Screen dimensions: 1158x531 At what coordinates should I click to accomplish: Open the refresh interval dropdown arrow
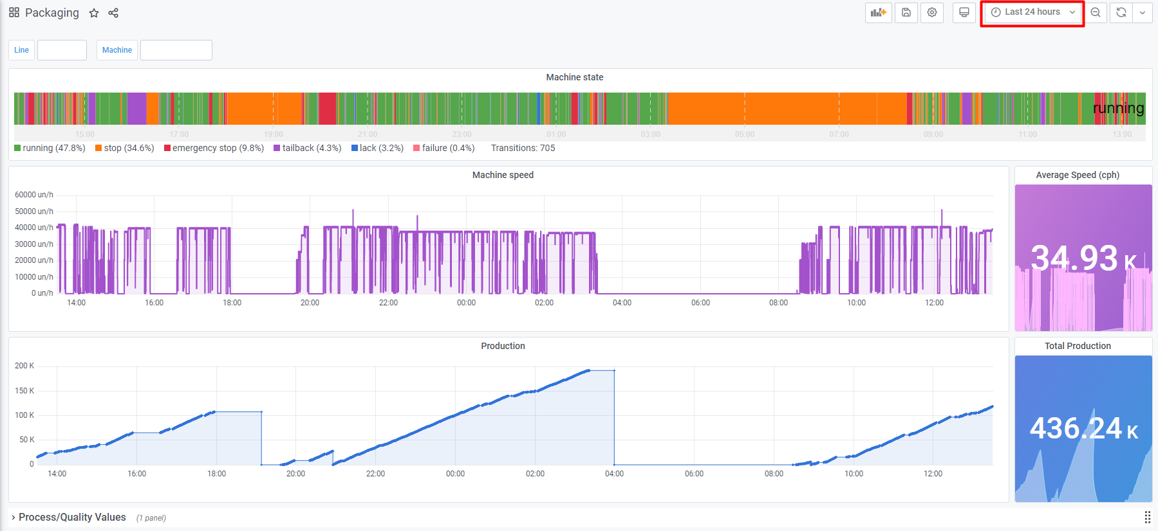point(1143,12)
